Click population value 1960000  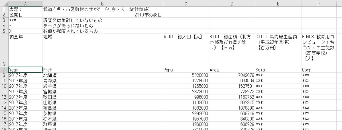coord(186,124)
